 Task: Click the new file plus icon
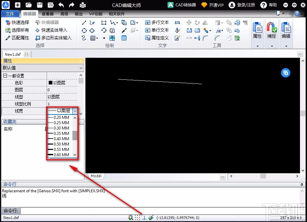point(18,5)
